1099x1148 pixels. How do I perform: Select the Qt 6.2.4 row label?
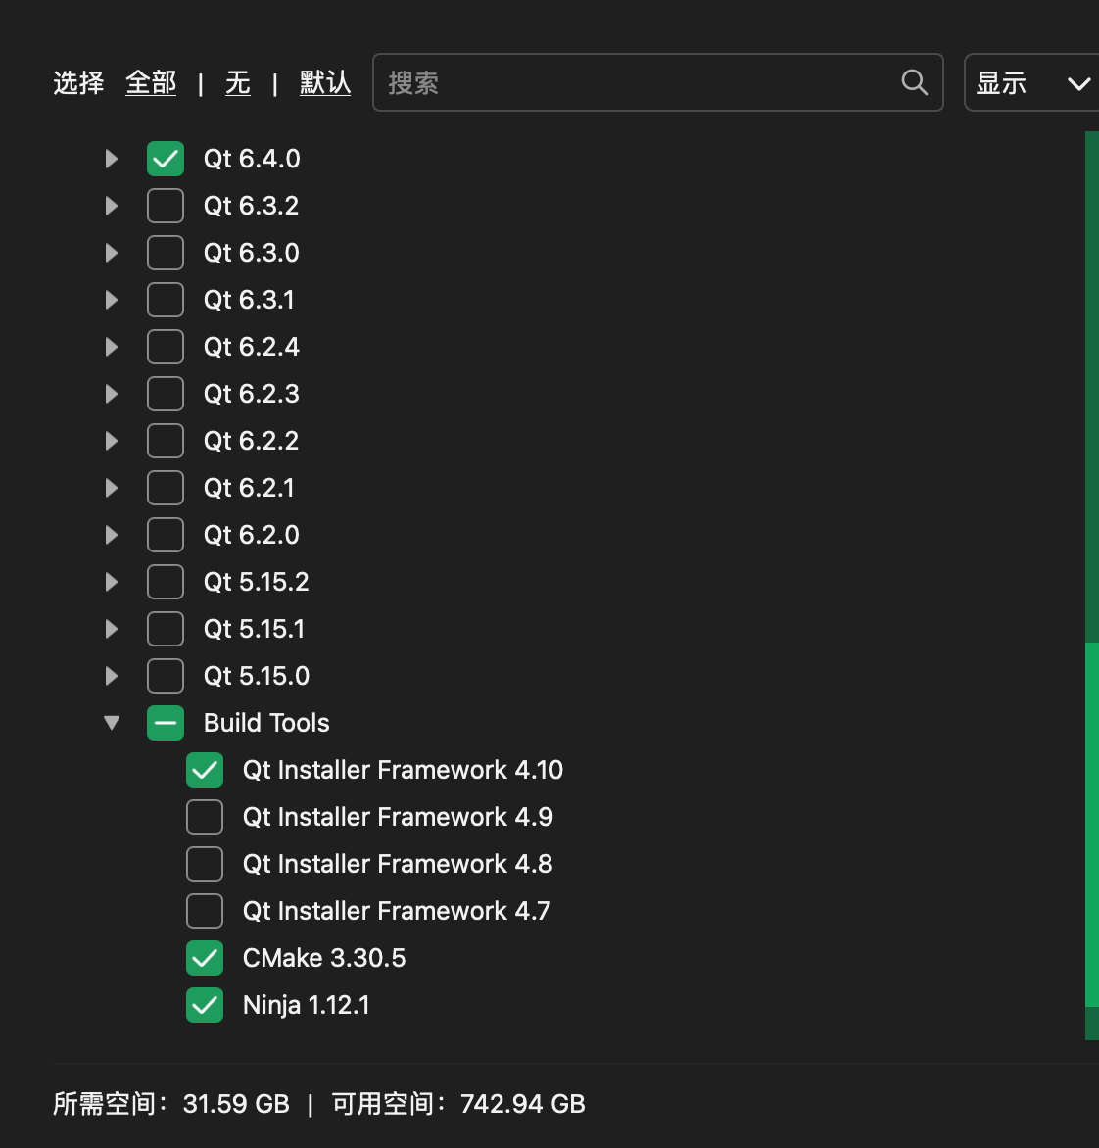(252, 347)
